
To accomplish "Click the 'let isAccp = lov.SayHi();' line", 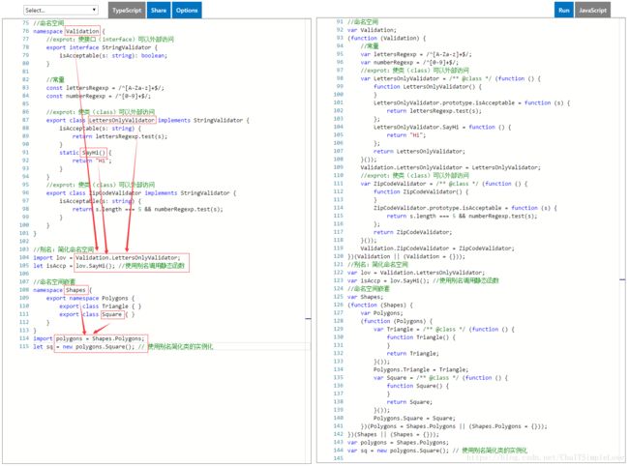I will click(x=108, y=266).
